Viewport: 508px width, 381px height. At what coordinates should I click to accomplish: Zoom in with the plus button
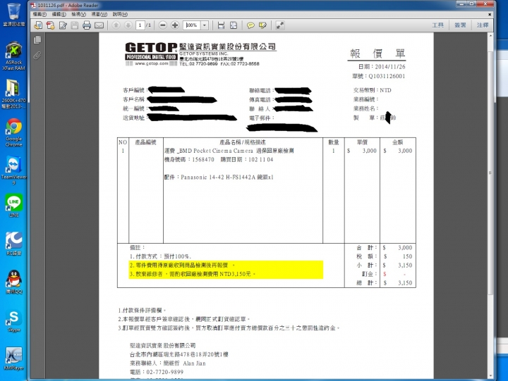click(x=175, y=25)
